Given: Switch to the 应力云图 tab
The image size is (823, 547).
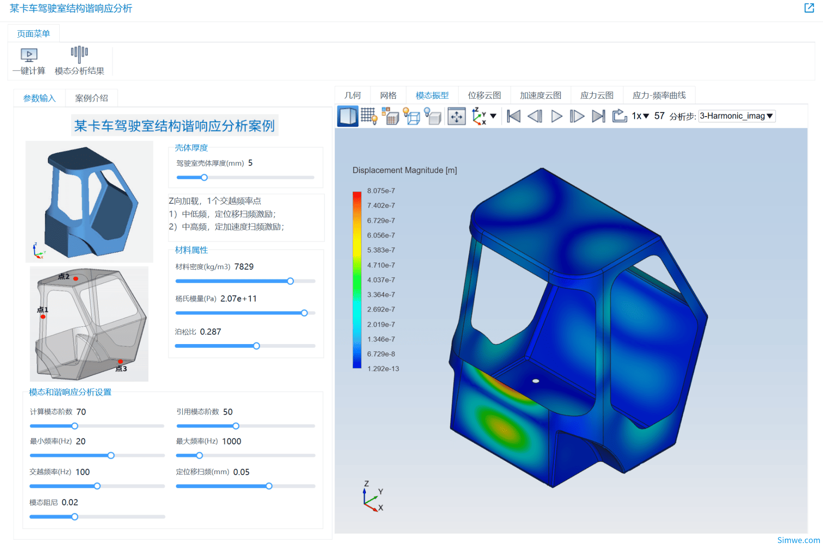Looking at the screenshot, I should coord(596,96).
